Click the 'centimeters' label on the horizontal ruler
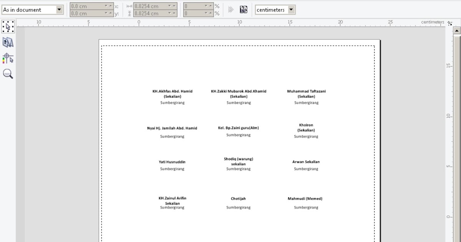The image size is (461, 242). [x=433, y=22]
